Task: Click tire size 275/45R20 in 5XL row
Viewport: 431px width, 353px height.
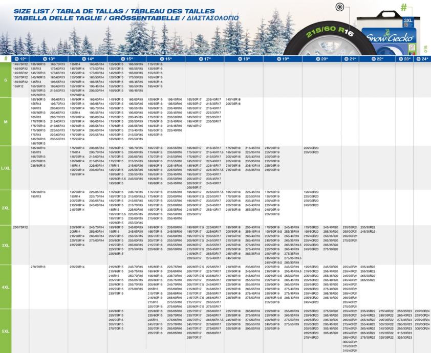Action: [x=311, y=337]
